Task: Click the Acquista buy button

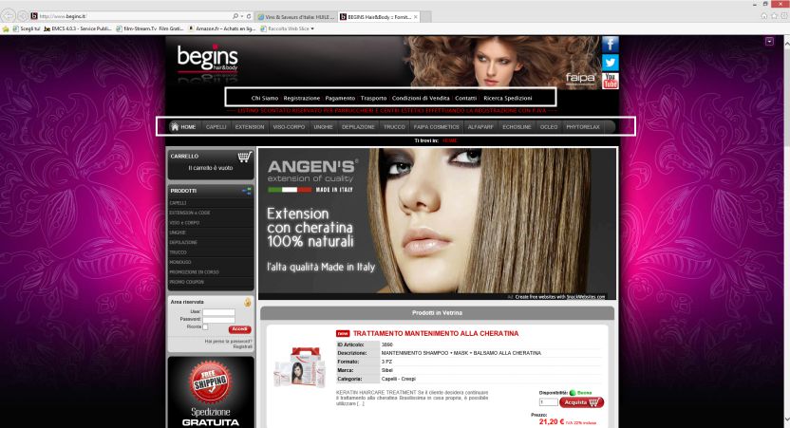Action: click(581, 402)
